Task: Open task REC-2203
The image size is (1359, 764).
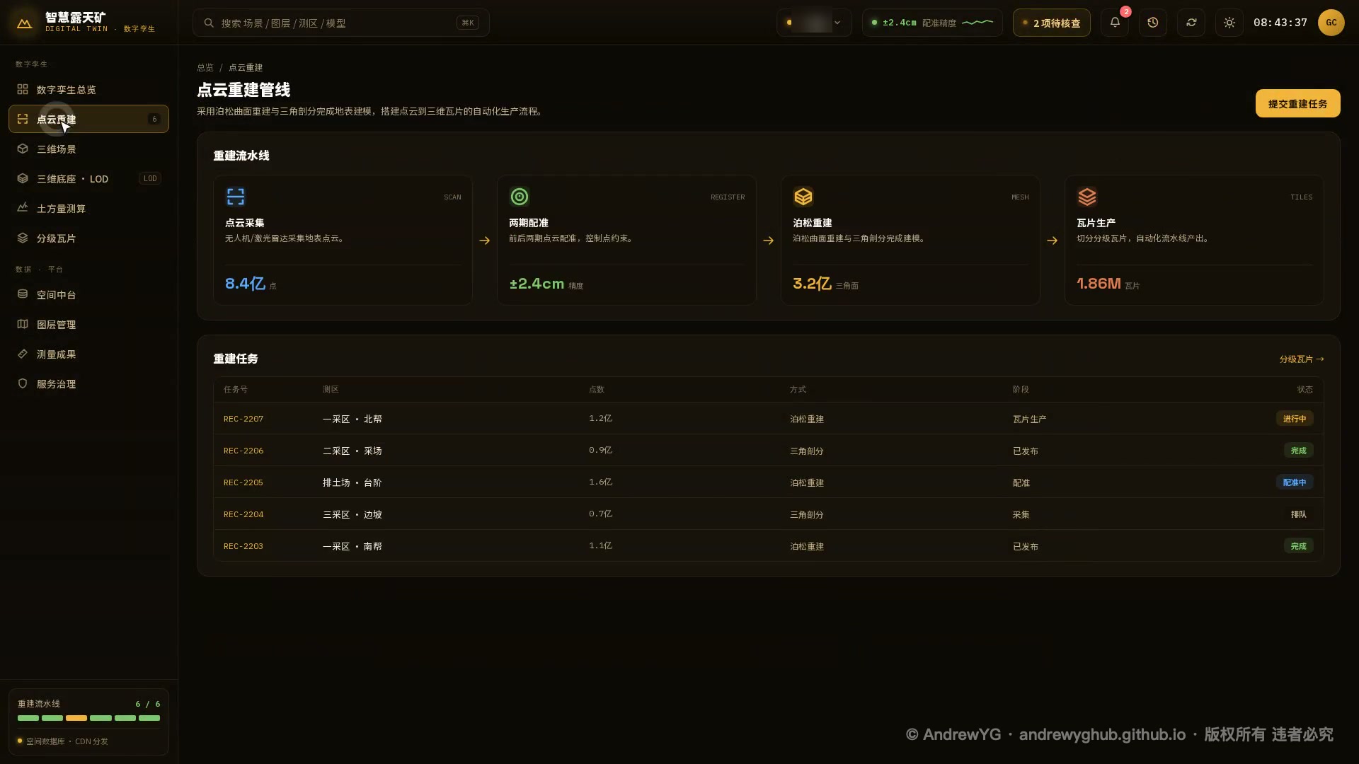Action: (243, 546)
